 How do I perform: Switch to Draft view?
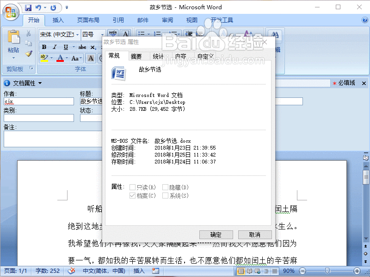point(275,271)
